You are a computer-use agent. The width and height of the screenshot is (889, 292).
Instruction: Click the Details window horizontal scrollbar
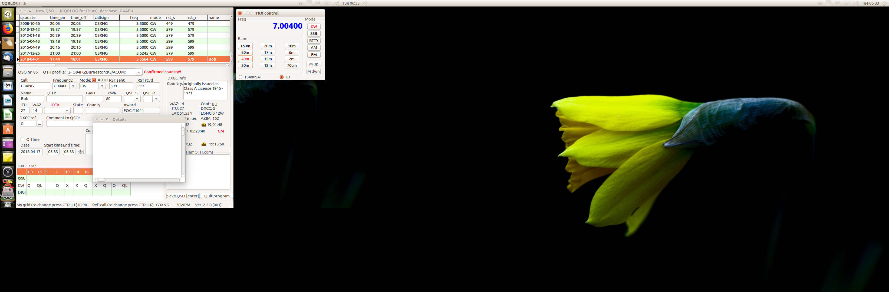click(x=137, y=180)
